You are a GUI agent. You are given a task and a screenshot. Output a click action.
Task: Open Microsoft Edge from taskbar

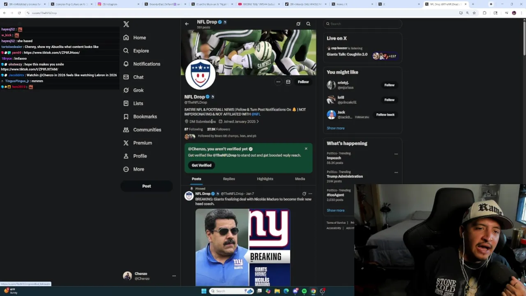(x=286, y=291)
